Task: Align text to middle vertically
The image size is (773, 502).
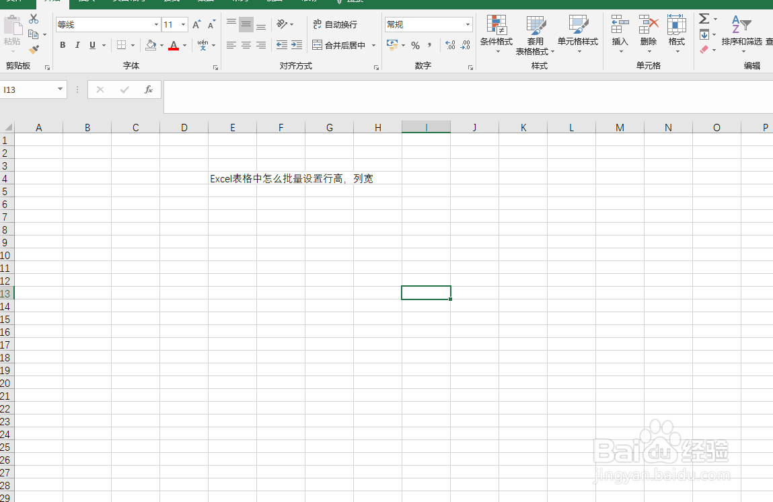Action: [246, 24]
